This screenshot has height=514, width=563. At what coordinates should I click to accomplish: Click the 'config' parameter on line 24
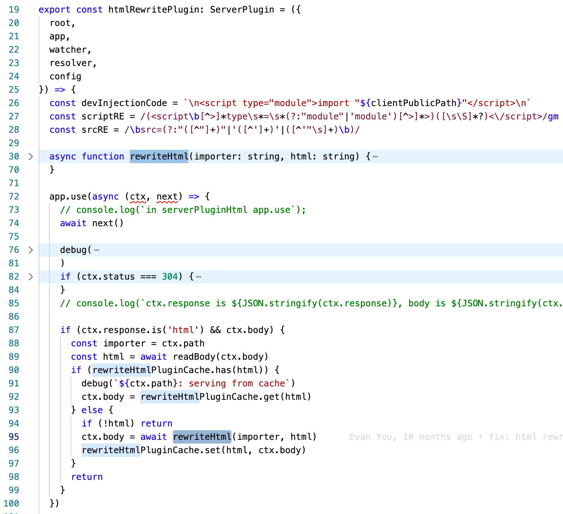65,76
